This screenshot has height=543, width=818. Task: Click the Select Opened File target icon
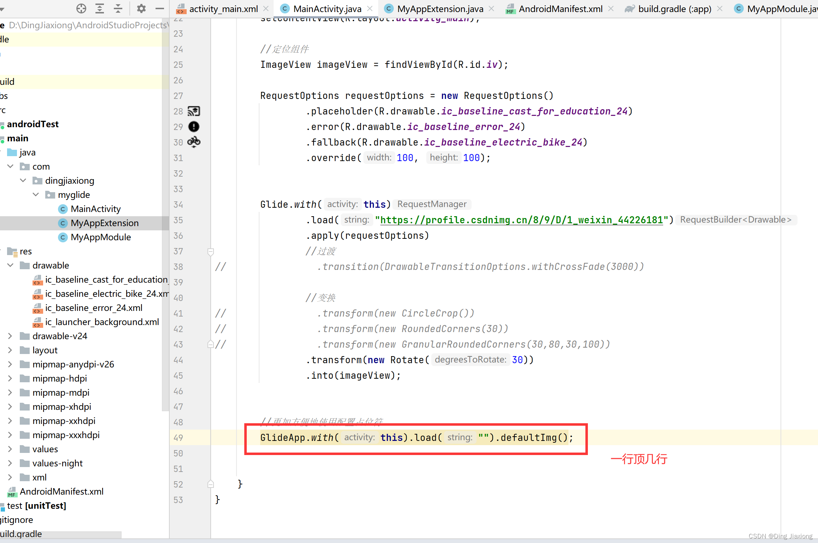click(81, 8)
